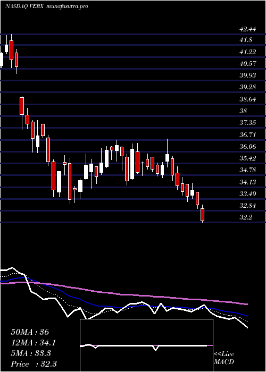This screenshot has width=266, height=372.
Task: Click the 5MA : 33.3 readout
Action: tap(31, 353)
